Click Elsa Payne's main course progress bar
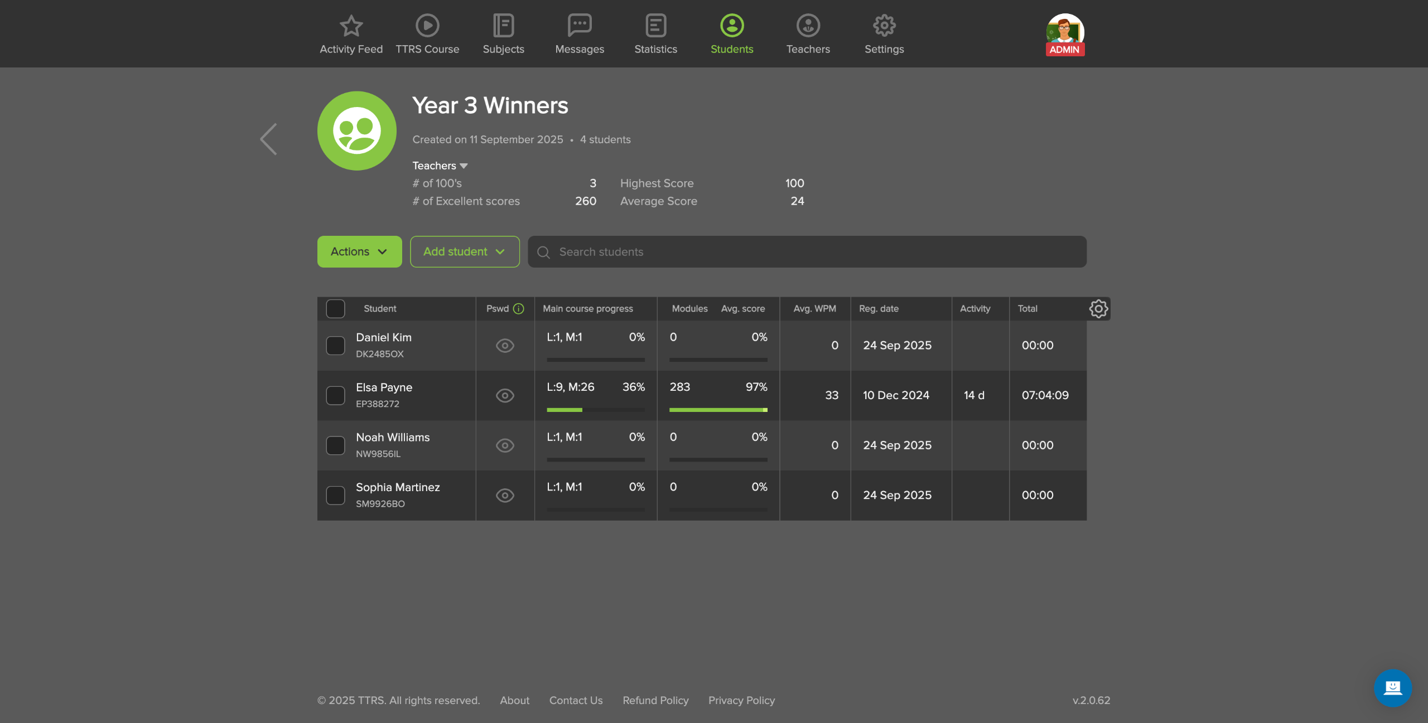This screenshot has height=723, width=1428. (595, 410)
